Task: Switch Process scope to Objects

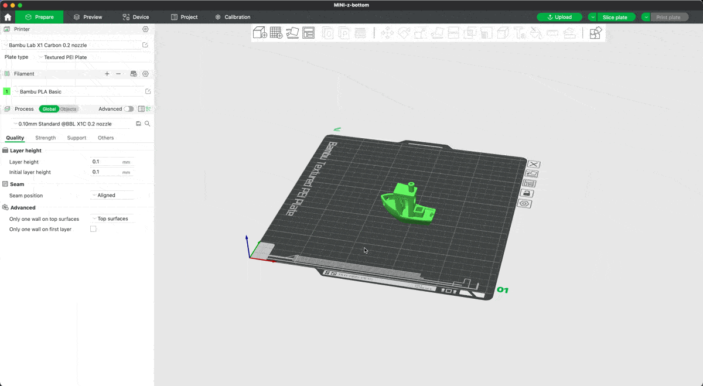Action: coord(68,109)
